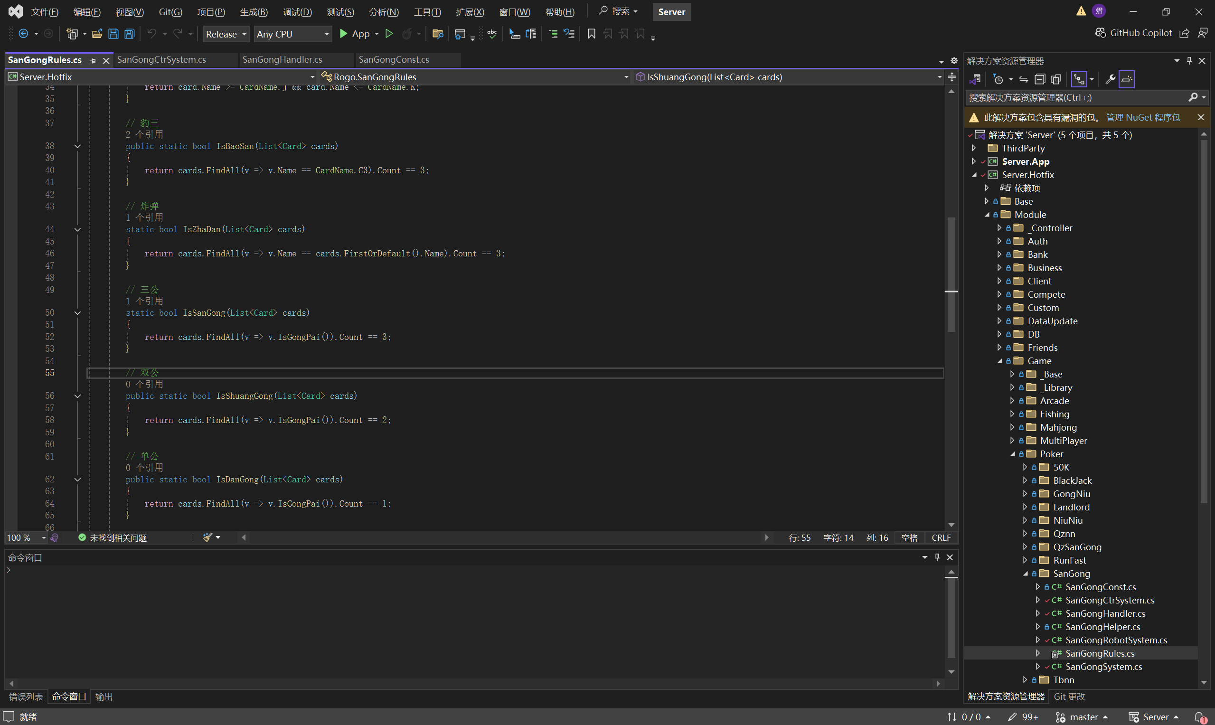Image resolution: width=1215 pixels, height=725 pixels.
Task: Click the 管理 NuGet 程序包 link
Action: (x=1142, y=117)
